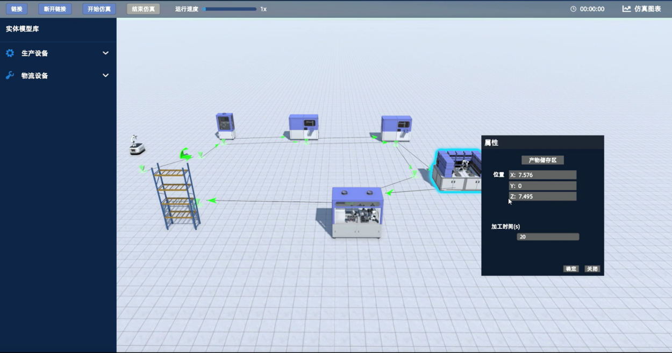Click the X position input field

[542, 175]
